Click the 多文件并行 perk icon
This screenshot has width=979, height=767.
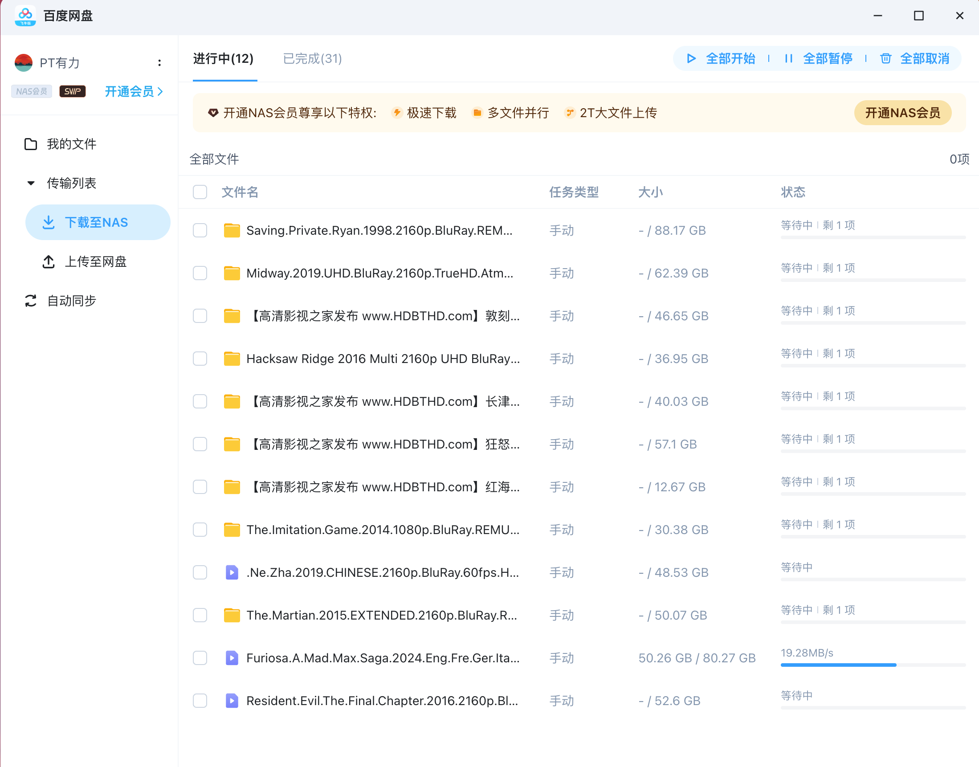point(477,113)
